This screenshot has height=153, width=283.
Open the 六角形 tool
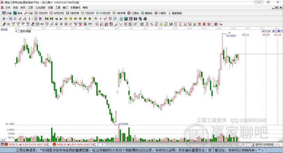tap(160, 13)
